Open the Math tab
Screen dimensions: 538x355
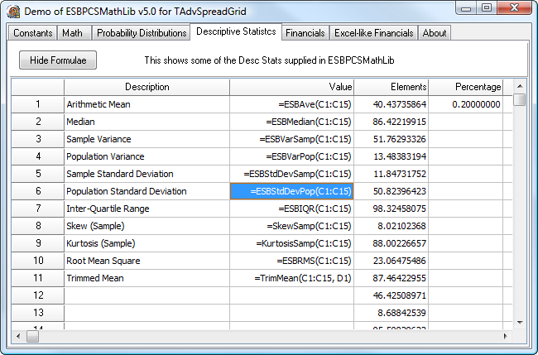(74, 33)
